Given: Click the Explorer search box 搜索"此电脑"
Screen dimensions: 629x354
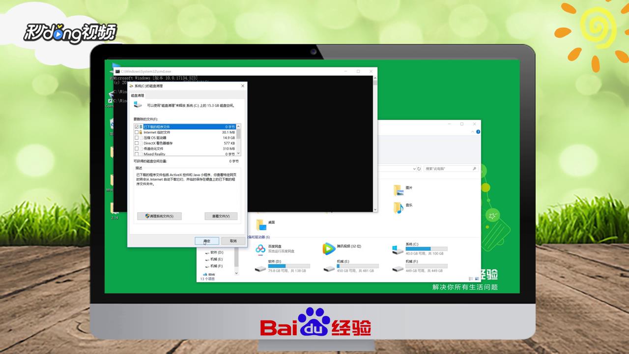Looking at the screenshot, I should [x=451, y=169].
